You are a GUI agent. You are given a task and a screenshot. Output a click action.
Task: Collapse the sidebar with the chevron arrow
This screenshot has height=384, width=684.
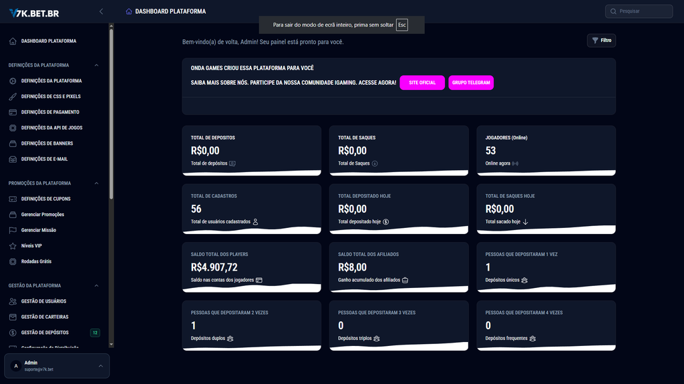point(101,11)
